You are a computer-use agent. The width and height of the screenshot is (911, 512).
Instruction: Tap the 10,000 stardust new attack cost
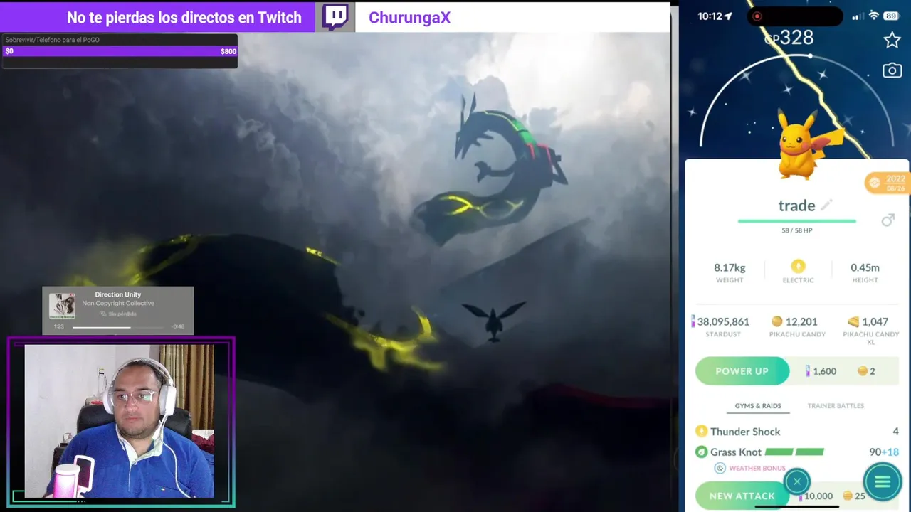(816, 496)
